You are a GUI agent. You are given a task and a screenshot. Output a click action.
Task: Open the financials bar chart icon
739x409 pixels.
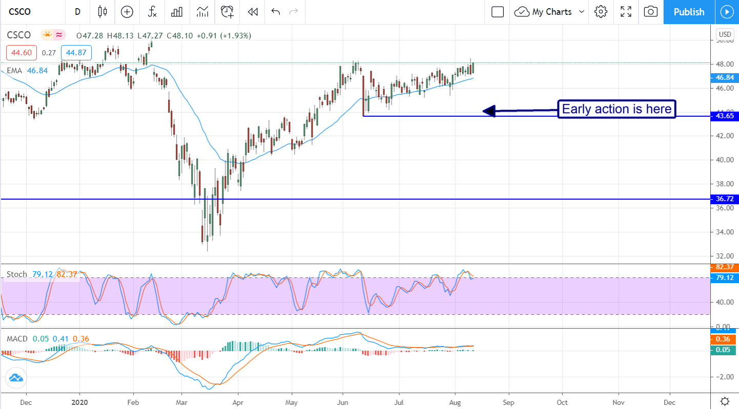click(x=177, y=12)
